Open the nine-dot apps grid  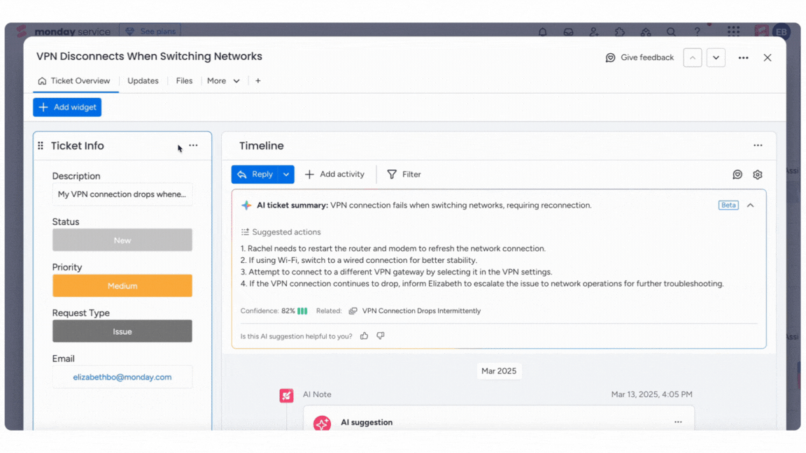[x=733, y=32]
